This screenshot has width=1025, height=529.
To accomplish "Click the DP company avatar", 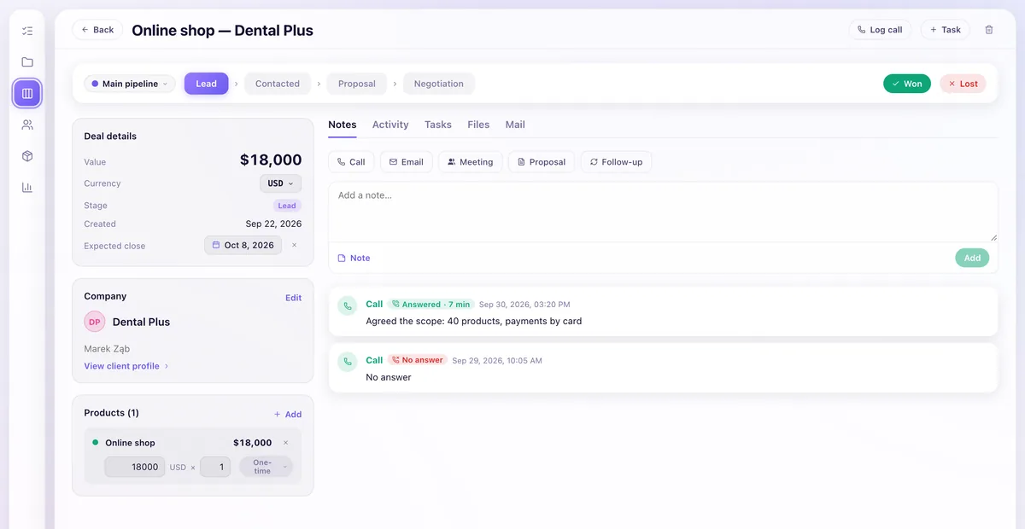I will pyautogui.click(x=95, y=322).
